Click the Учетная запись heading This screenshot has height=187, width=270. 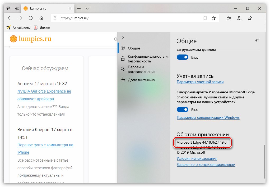[x=195, y=76]
